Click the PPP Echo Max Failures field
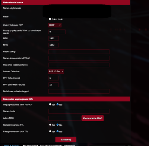This screenshot has width=149, height=146. pos(54,85)
